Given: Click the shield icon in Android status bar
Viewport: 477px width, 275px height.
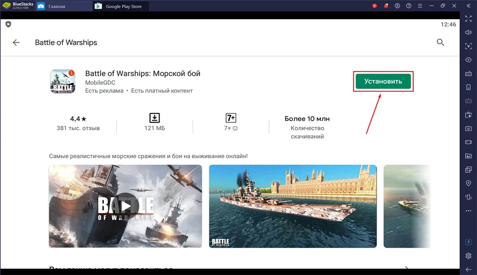Looking at the screenshot, I should click(8, 24).
